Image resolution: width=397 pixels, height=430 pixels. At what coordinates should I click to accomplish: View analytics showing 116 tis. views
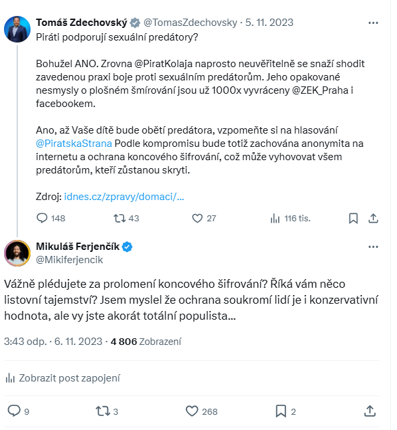coord(290,218)
